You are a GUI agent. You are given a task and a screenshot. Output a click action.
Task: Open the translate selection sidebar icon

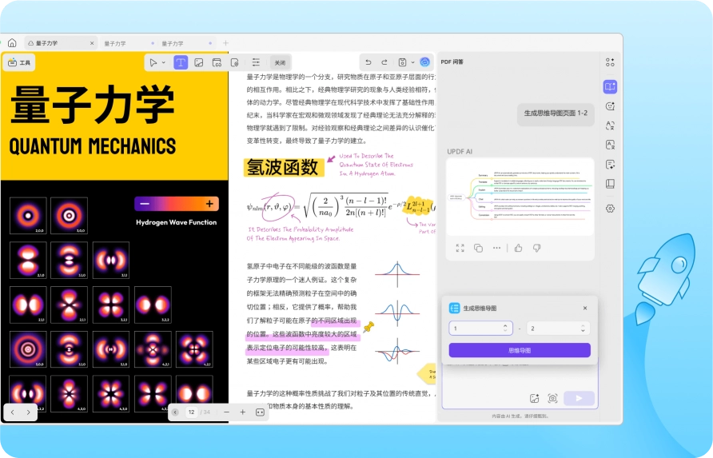(610, 125)
